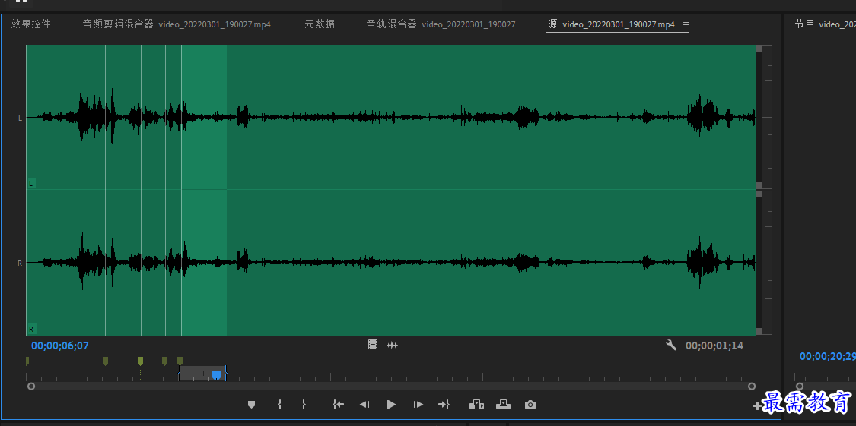
Task: Click the Program monitor timecode 00;00;20;29
Action: coord(828,356)
